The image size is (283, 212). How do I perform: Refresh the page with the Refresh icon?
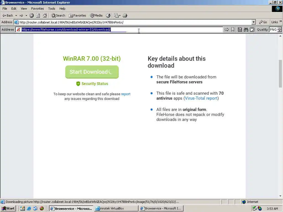click(x=38, y=15)
